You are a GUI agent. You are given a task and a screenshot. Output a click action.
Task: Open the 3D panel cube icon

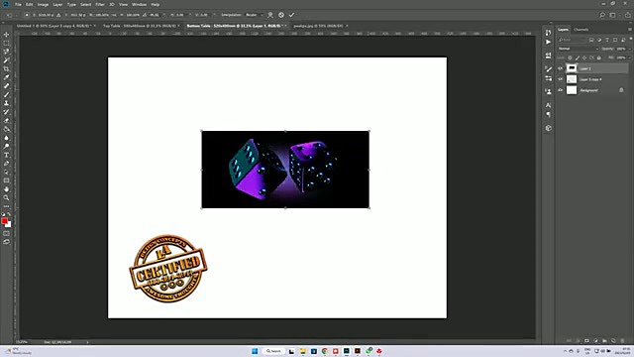(x=548, y=128)
